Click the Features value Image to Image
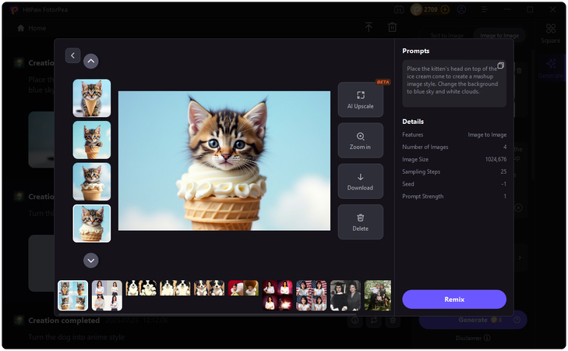Viewport: 568px width, 351px height. pos(487,134)
